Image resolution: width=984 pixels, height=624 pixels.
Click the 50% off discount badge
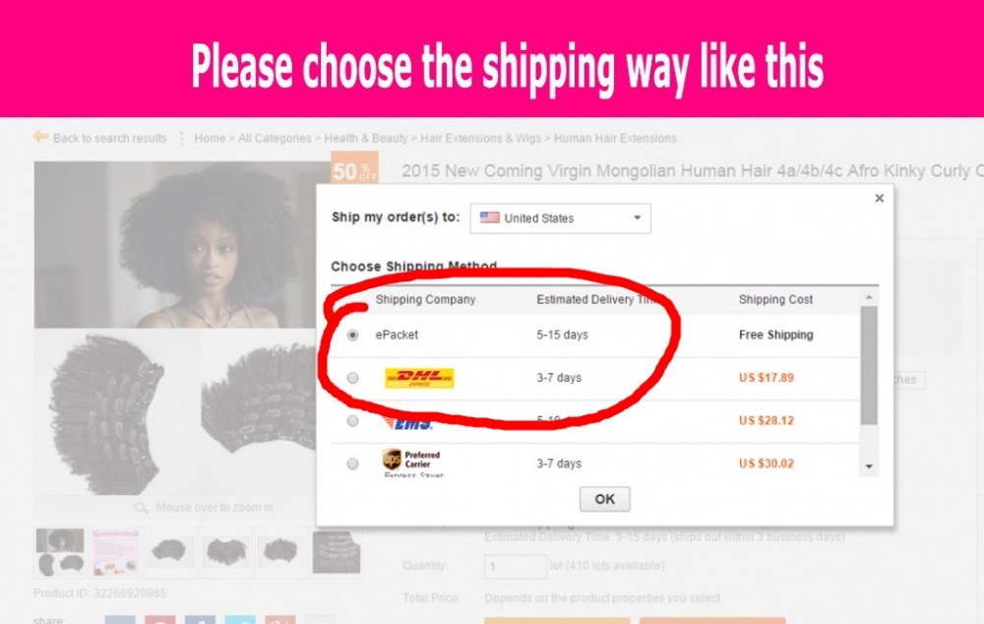pos(354,168)
